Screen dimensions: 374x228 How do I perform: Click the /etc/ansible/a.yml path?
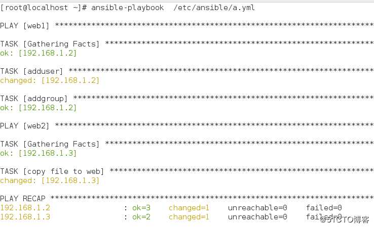(214, 8)
